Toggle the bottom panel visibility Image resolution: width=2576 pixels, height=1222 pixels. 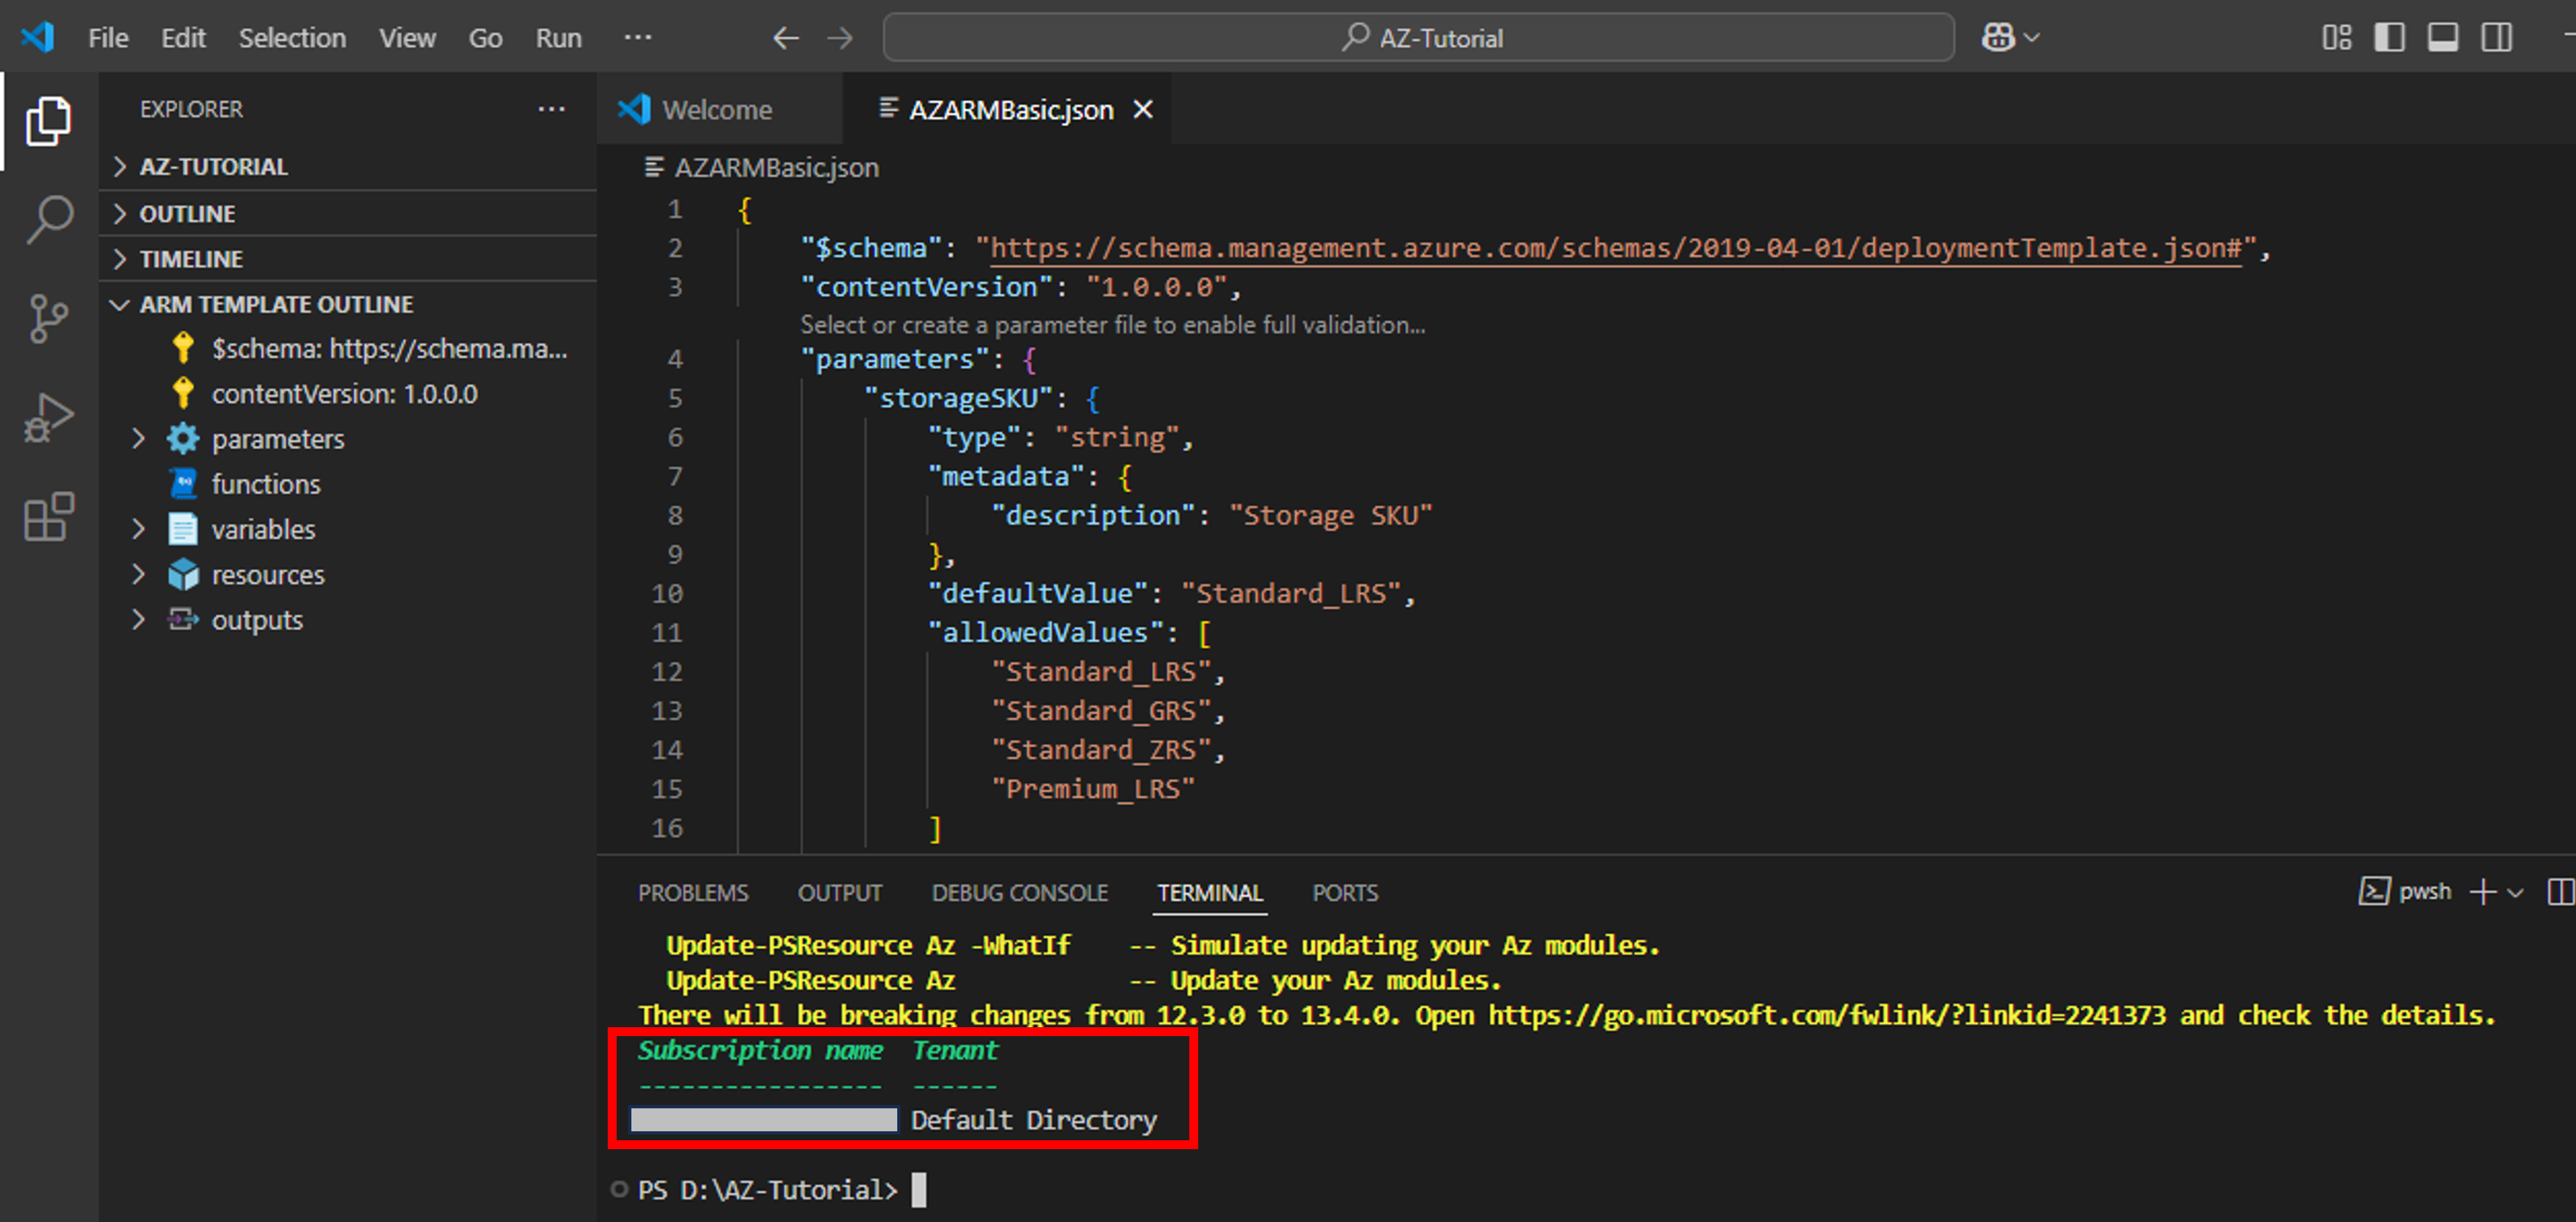point(2442,38)
